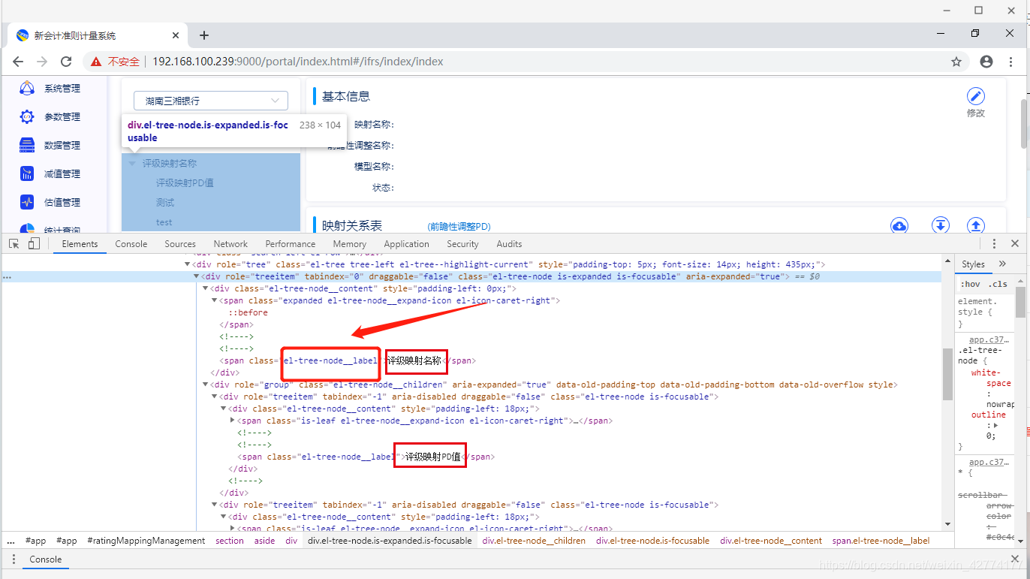The height and width of the screenshot is (579, 1030).
Task: Bookmark this page with star icon
Action: [x=956, y=62]
